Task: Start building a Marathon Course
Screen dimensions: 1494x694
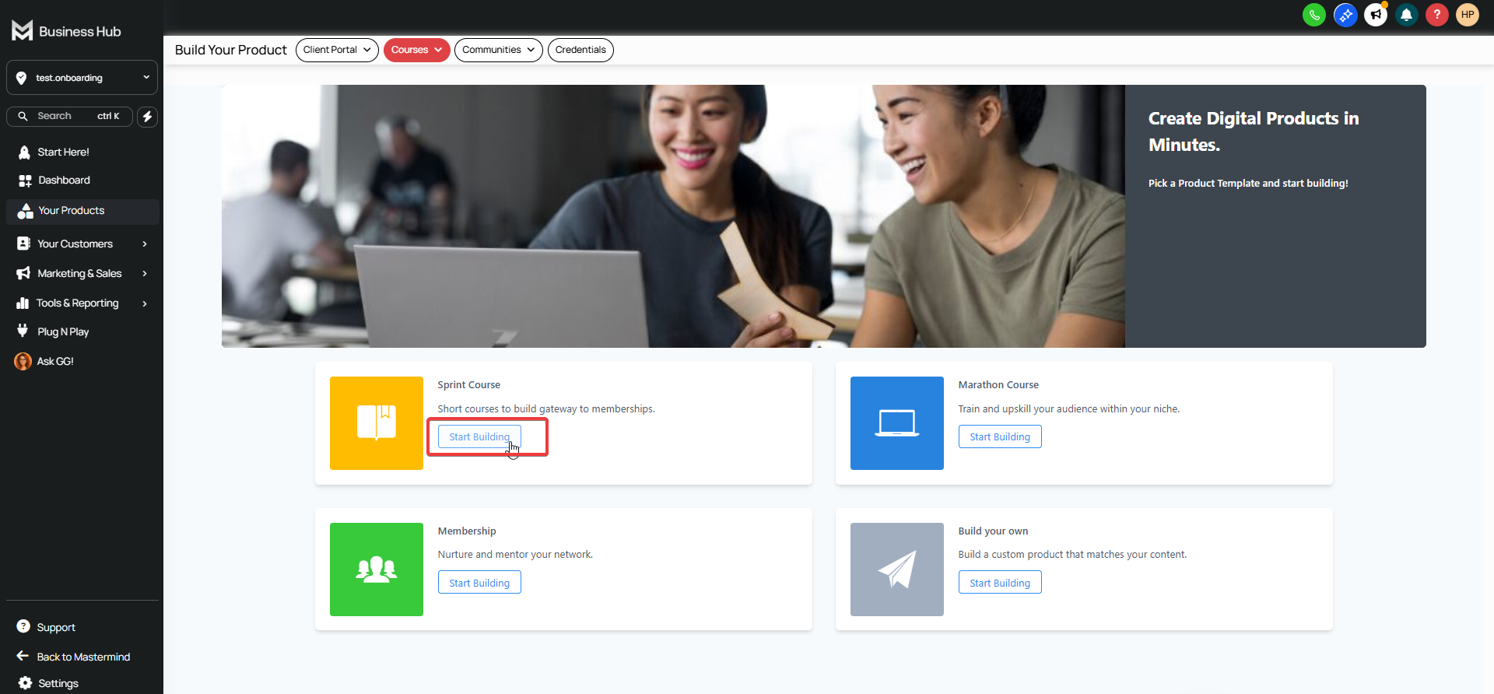Action: coord(1000,436)
